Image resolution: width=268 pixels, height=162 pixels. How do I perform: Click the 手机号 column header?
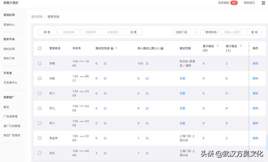[77, 49]
